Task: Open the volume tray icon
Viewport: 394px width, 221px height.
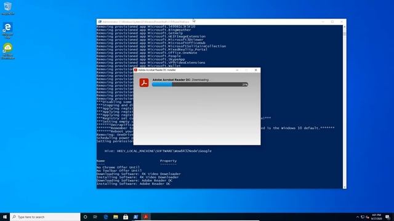Action: 368,217
